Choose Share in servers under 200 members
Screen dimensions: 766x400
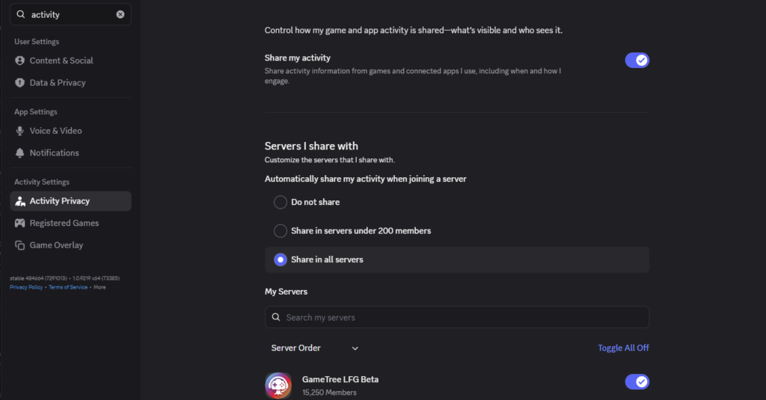click(281, 231)
